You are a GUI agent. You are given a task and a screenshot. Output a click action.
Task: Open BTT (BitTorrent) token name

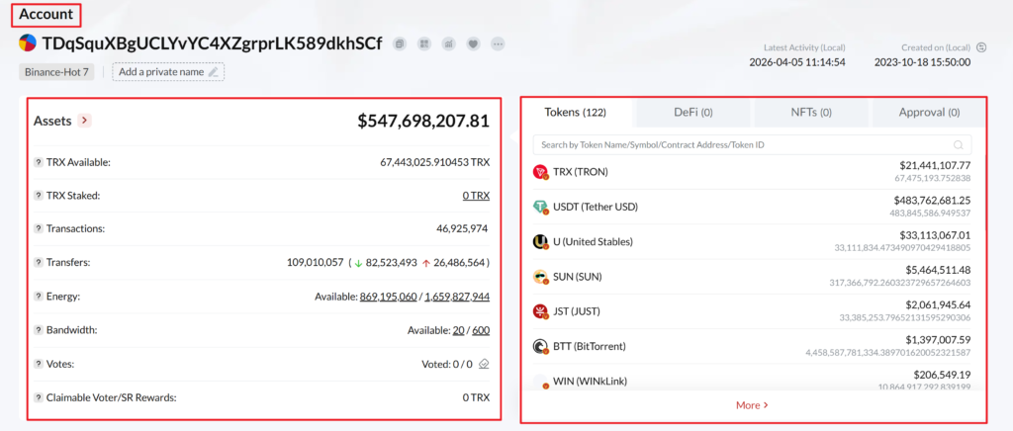click(590, 346)
